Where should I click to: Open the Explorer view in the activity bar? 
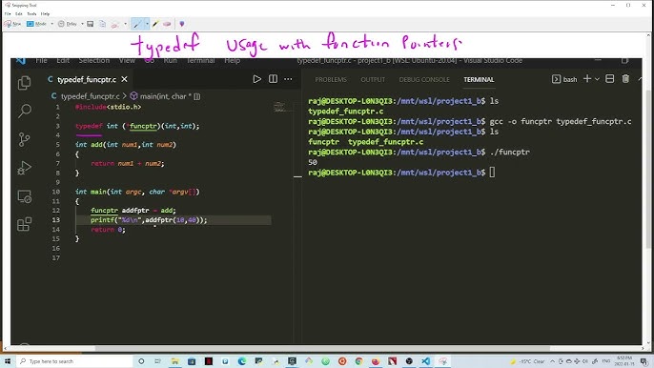[x=24, y=83]
